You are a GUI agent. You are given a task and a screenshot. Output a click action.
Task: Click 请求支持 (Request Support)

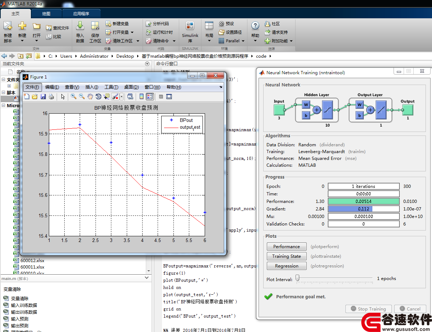click(x=276, y=32)
